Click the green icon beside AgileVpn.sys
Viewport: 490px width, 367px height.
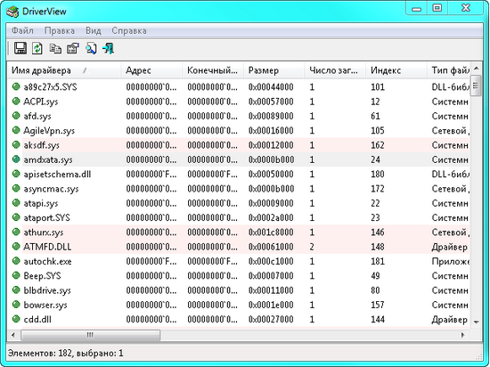[16, 130]
